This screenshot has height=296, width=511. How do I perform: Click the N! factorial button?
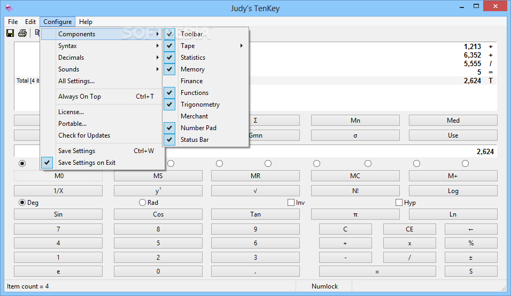point(355,190)
